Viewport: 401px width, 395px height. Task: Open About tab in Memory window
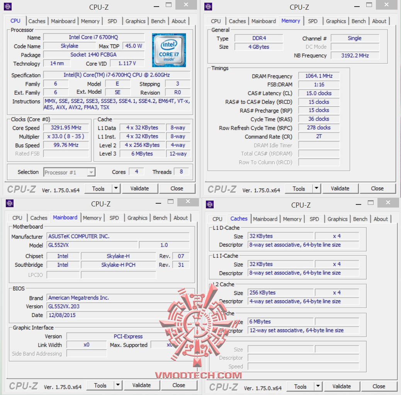[x=379, y=21]
